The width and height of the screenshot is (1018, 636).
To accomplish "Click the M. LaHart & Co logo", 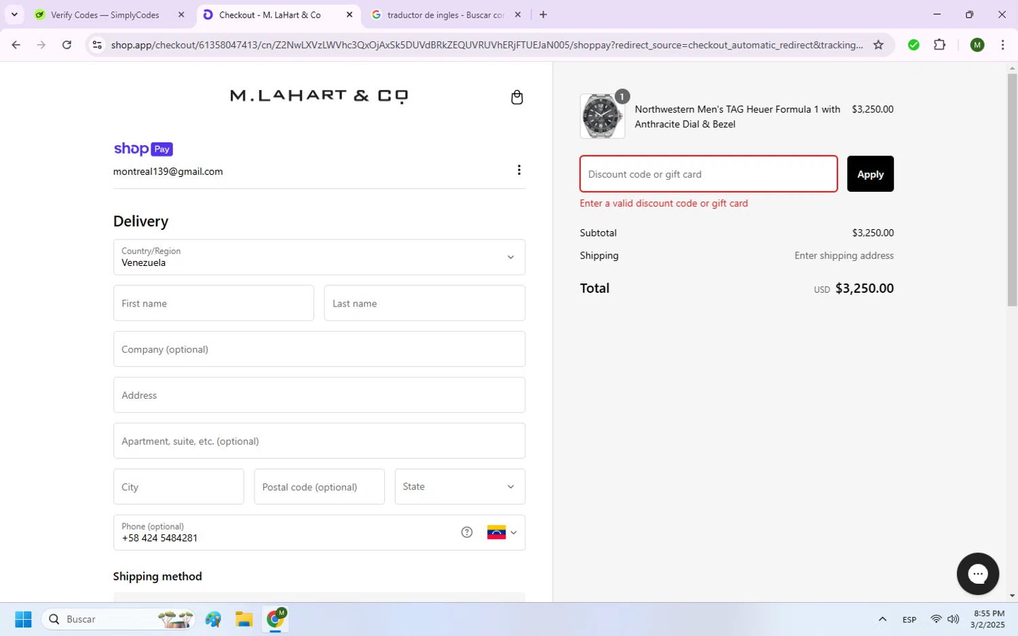I will (x=319, y=96).
